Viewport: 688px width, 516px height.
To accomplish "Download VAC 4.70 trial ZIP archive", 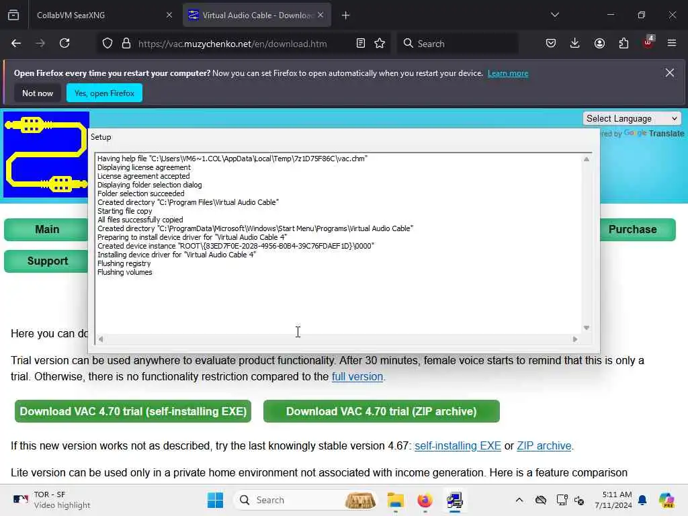I will [382, 411].
